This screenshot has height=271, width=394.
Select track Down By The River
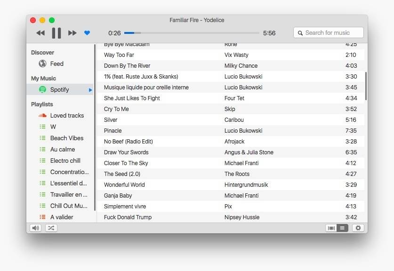point(231,65)
